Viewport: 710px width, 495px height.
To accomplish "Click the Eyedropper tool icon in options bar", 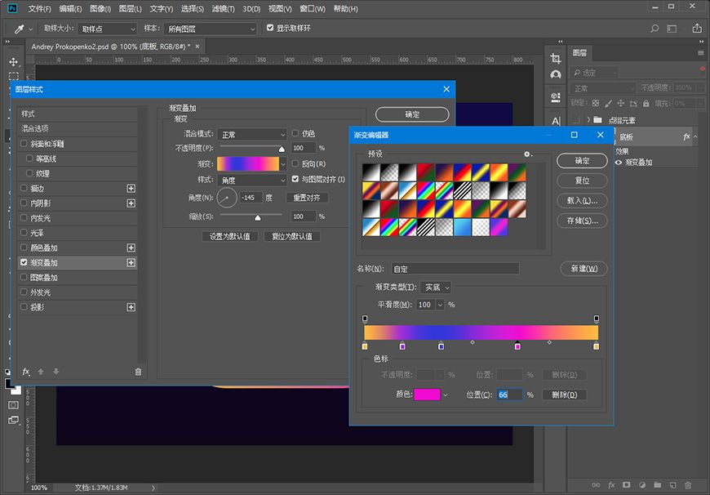I will (x=19, y=29).
